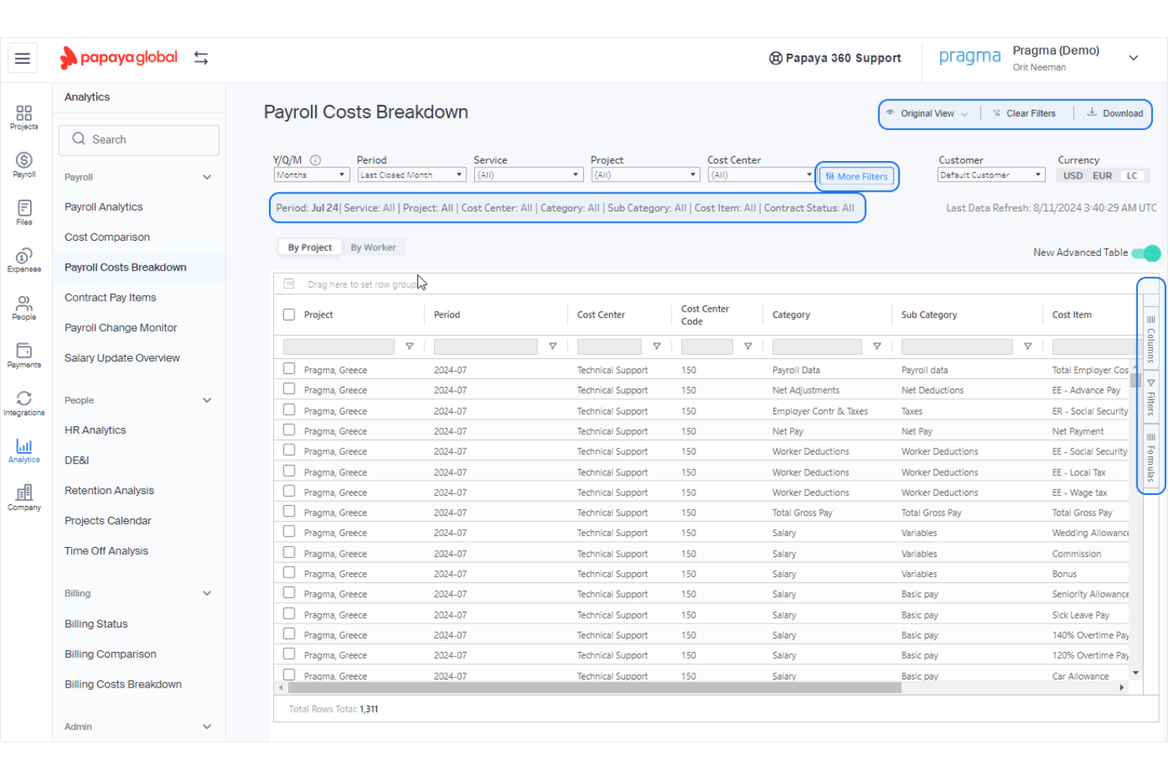The height and width of the screenshot is (779, 1168).
Task: Open the Original View dropdown
Action: [927, 114]
